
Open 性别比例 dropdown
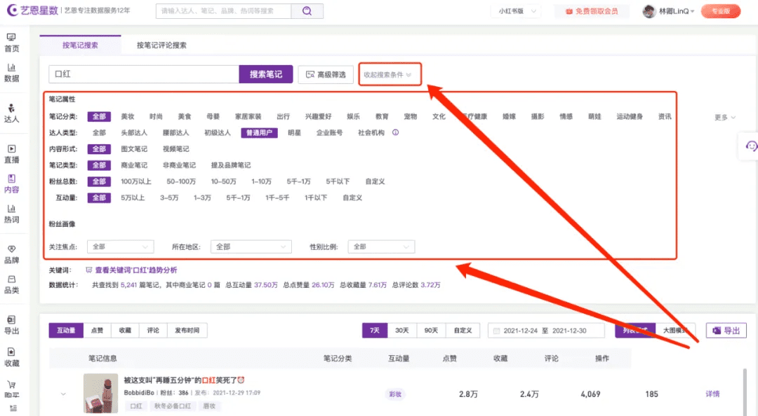pos(381,247)
